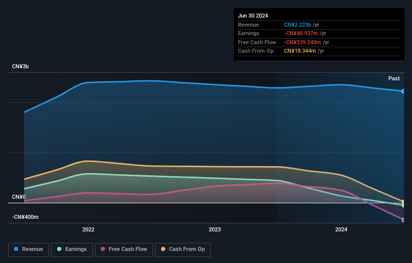Viewport: 412px width, 263px height.
Task: Click the 2022 x-axis label
Action: pos(88,229)
